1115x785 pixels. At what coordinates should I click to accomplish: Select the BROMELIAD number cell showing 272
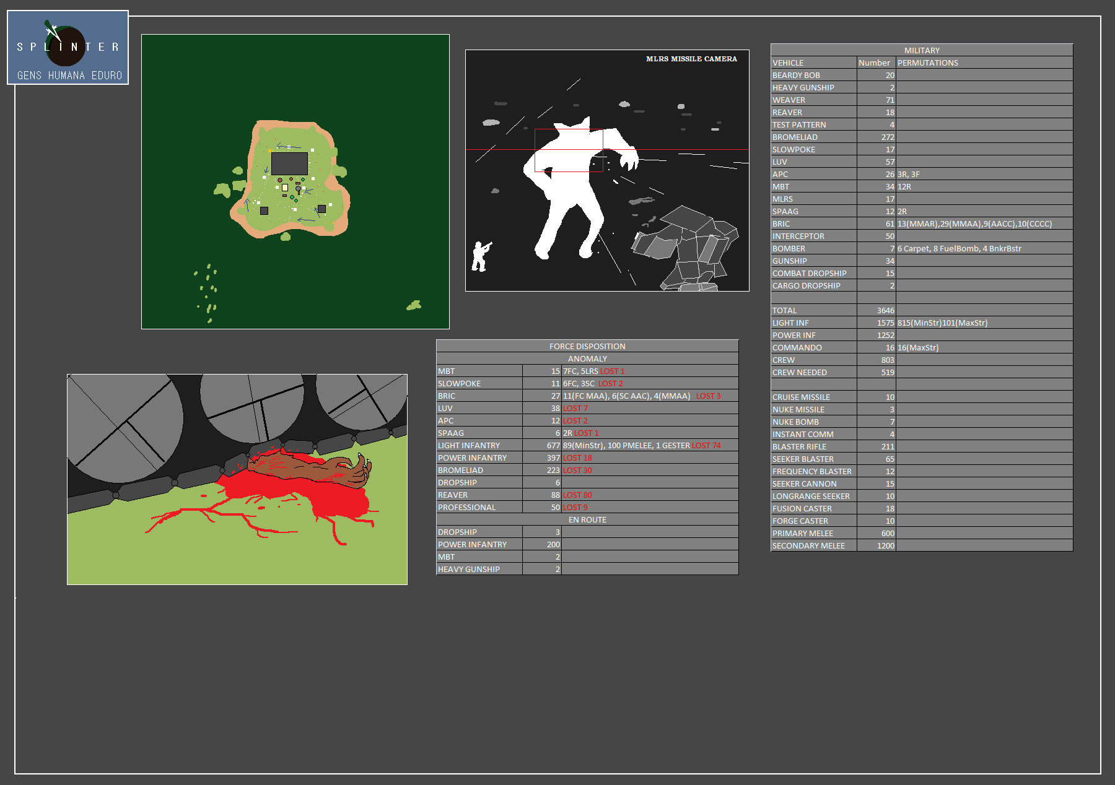pos(887,137)
